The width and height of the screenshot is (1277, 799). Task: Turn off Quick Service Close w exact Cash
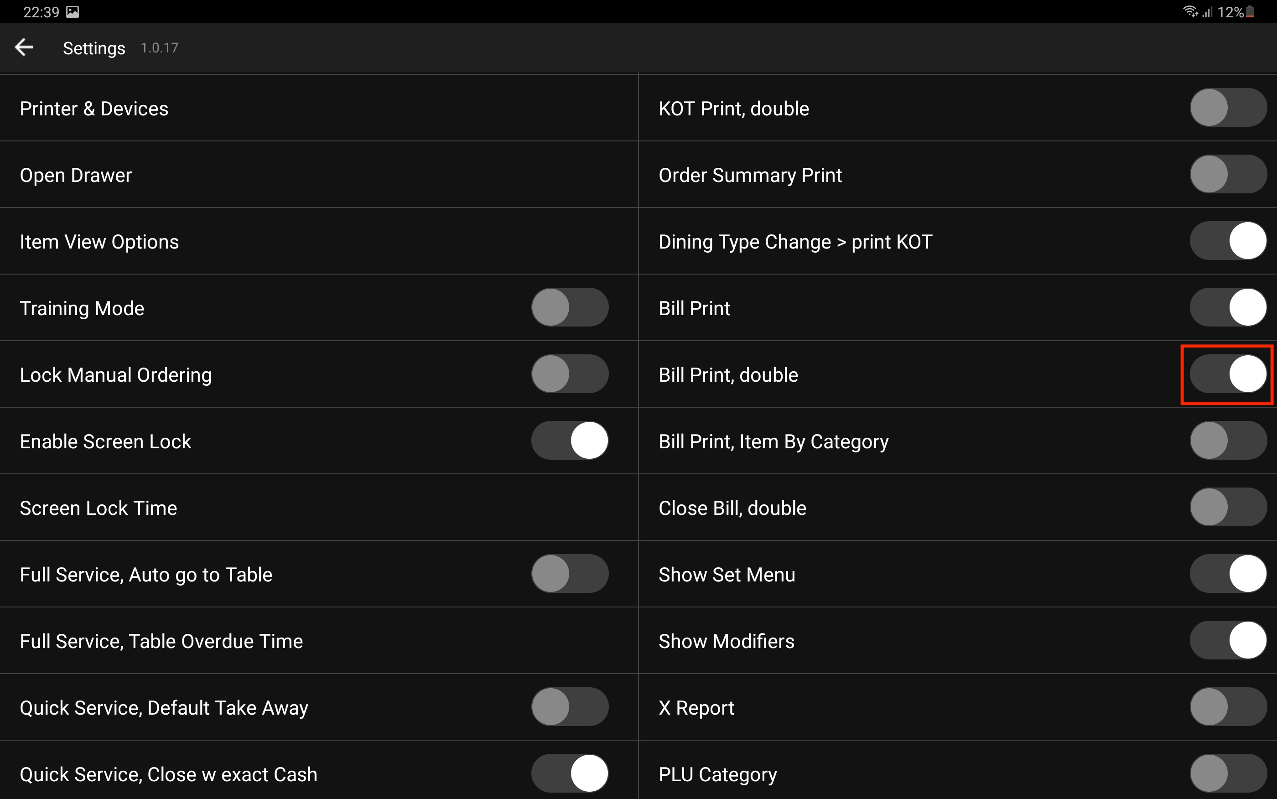tap(570, 773)
